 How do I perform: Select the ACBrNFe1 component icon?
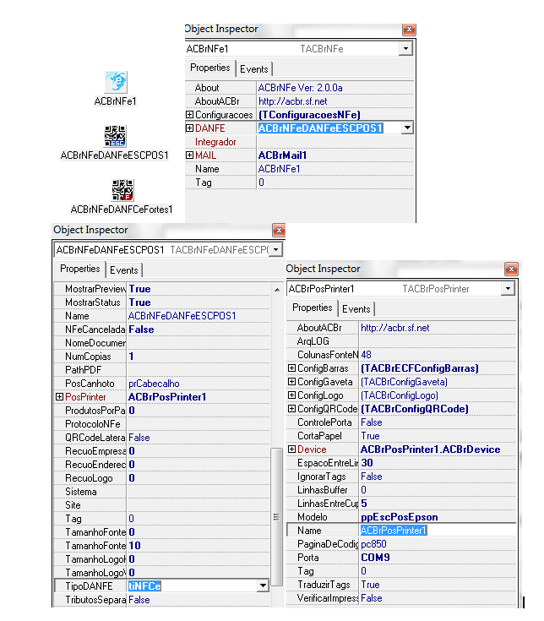click(x=116, y=82)
